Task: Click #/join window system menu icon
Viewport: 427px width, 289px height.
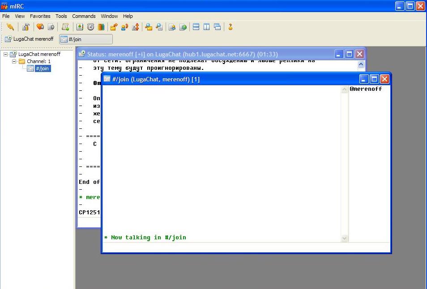Action: click(x=107, y=79)
